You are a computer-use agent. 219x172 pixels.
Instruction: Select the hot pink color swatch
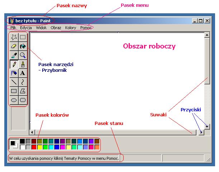[x=91, y=147]
